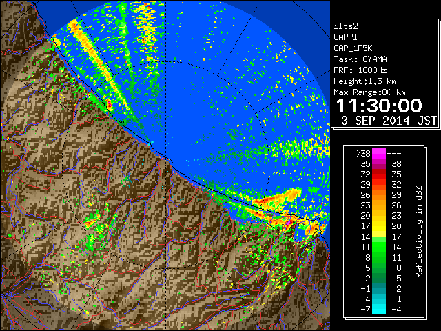Click the Max Range:80 km line
This screenshot has height=331, width=441.
click(369, 92)
